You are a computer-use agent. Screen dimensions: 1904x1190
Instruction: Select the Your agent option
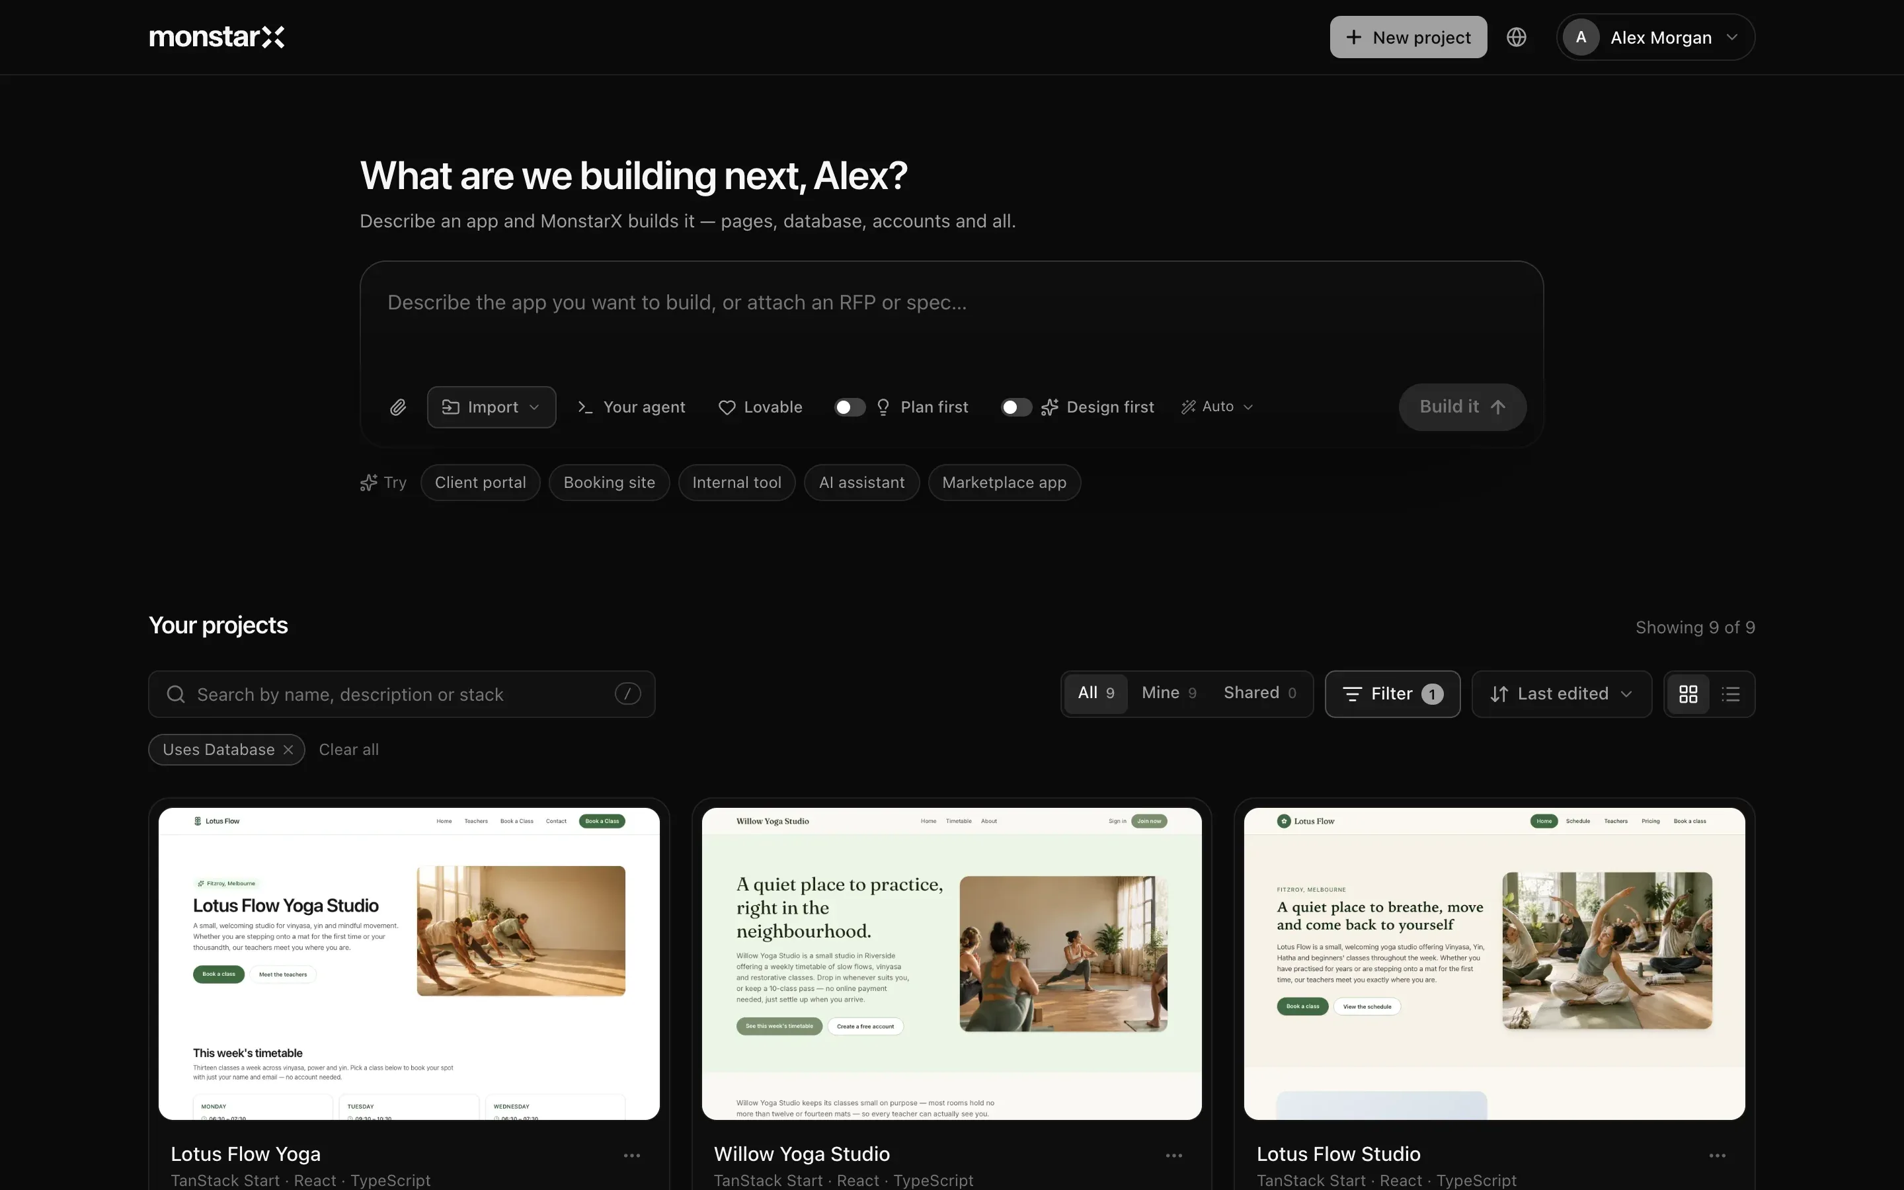point(631,407)
